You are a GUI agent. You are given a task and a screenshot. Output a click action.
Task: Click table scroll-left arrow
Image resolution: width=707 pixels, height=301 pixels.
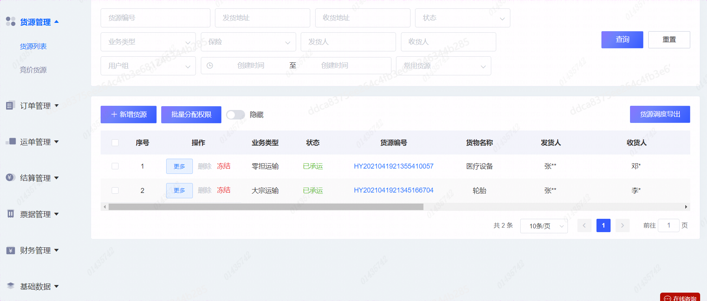104,207
